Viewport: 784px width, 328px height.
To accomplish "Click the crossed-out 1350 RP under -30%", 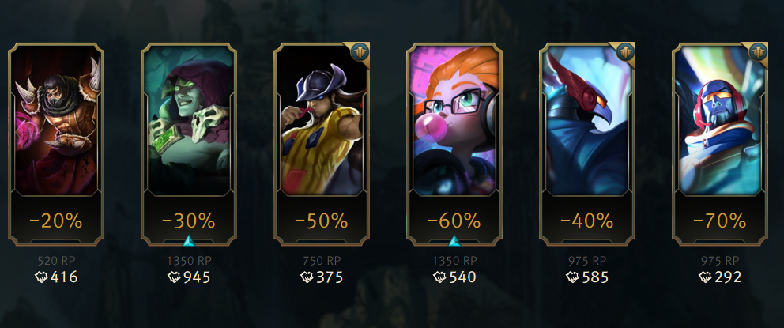I will click(x=189, y=261).
